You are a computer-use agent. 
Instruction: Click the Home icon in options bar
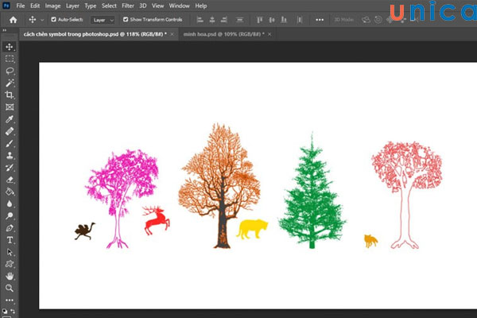pyautogui.click(x=14, y=18)
